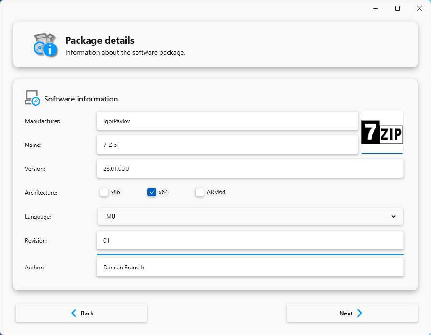431x335 pixels.
Task: Click the package details box icon
Action: point(45,45)
